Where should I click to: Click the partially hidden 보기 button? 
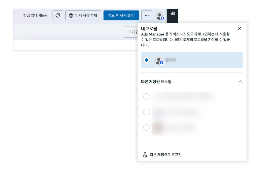point(131,32)
